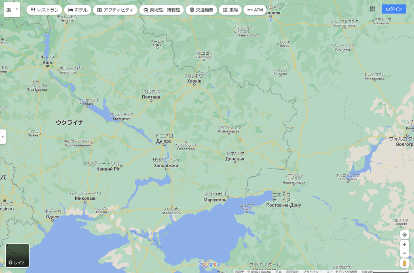Zoom in with the plus button
This screenshot has height=273, width=414.
point(404,244)
